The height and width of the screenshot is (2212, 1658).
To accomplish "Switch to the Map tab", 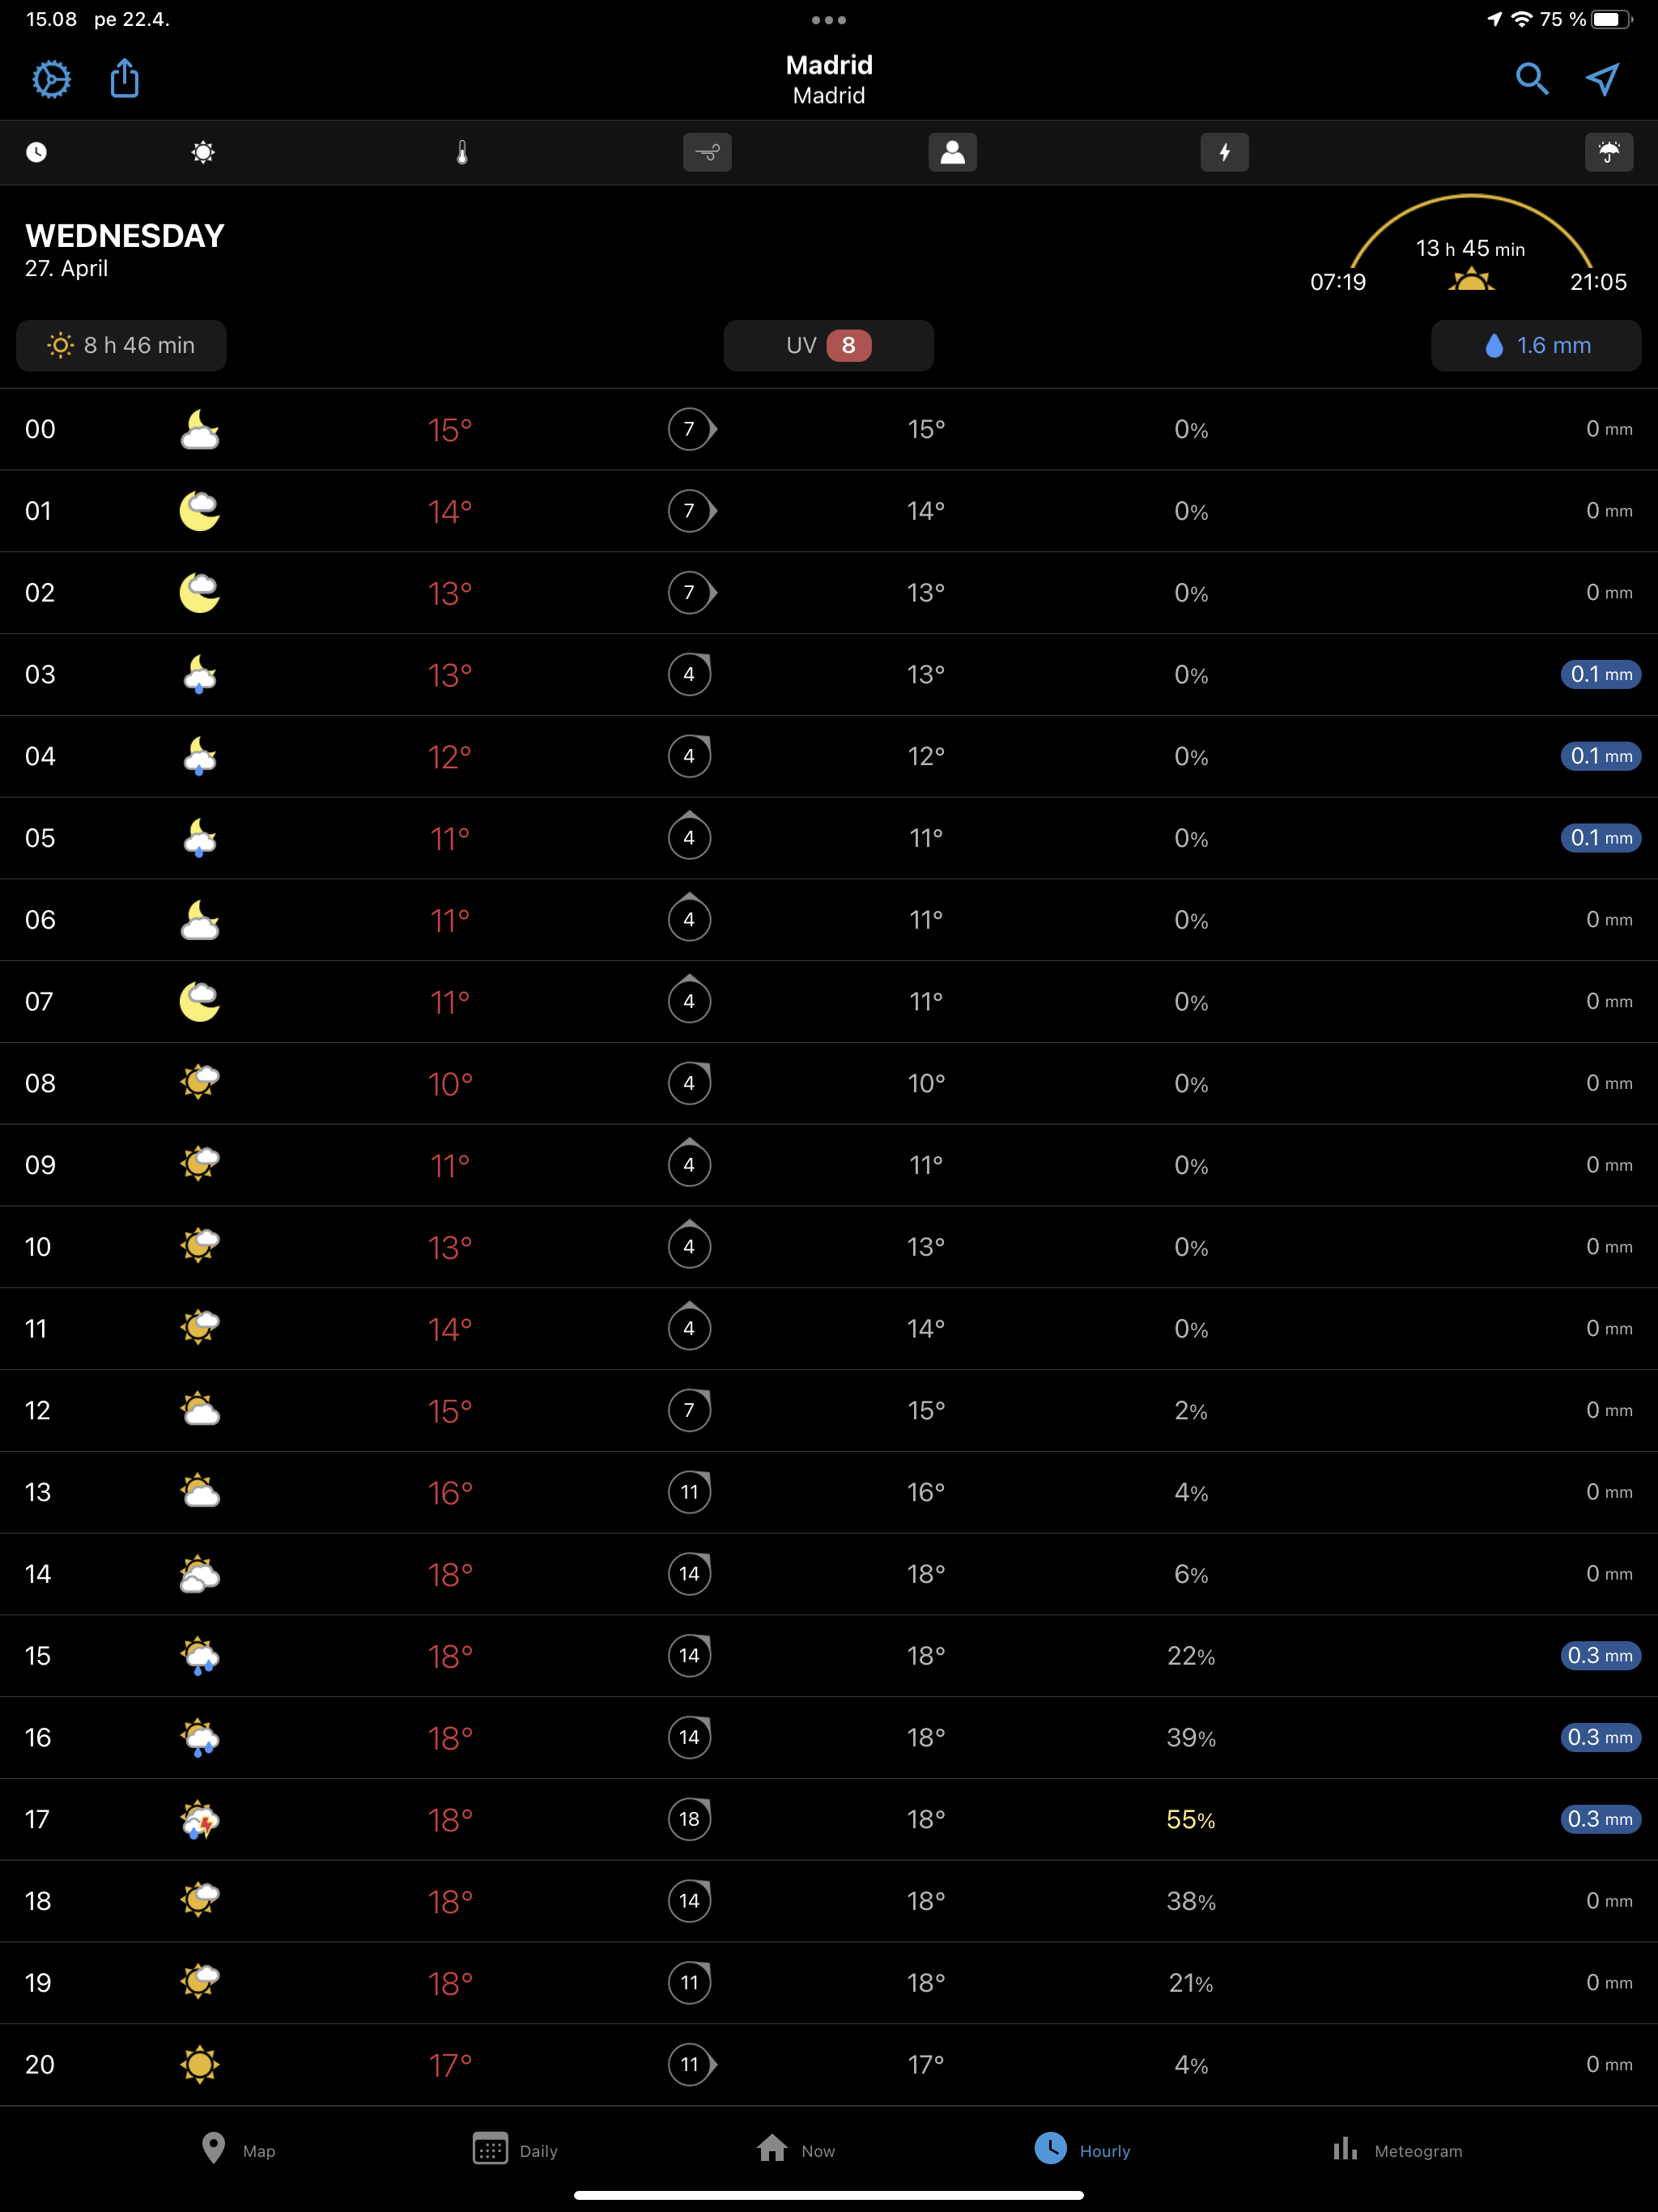I will (x=238, y=2150).
